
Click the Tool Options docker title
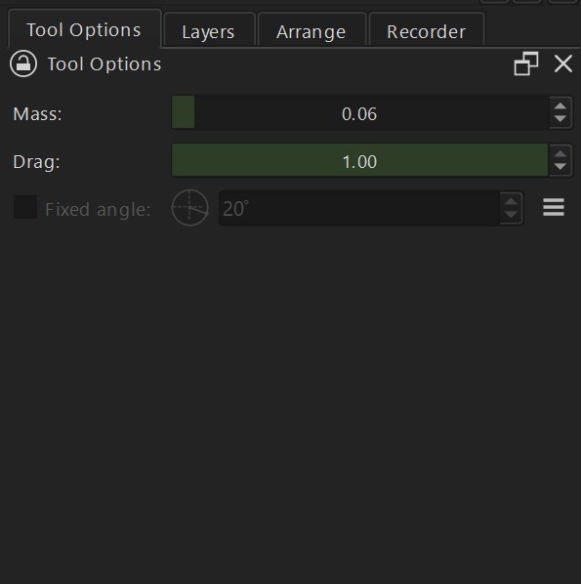[104, 64]
